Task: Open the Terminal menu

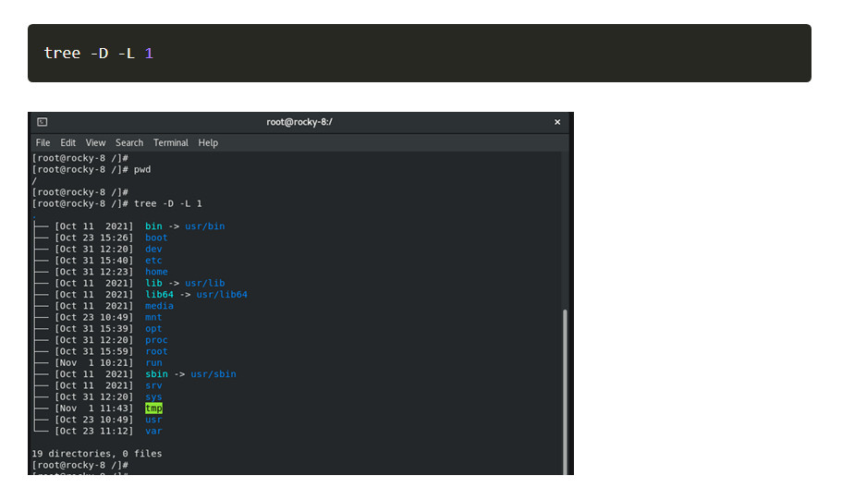Action: 171,143
